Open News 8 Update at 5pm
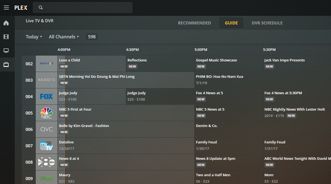Image resolution: width=331 pixels, height=184 pixels. pyautogui.click(x=229, y=162)
